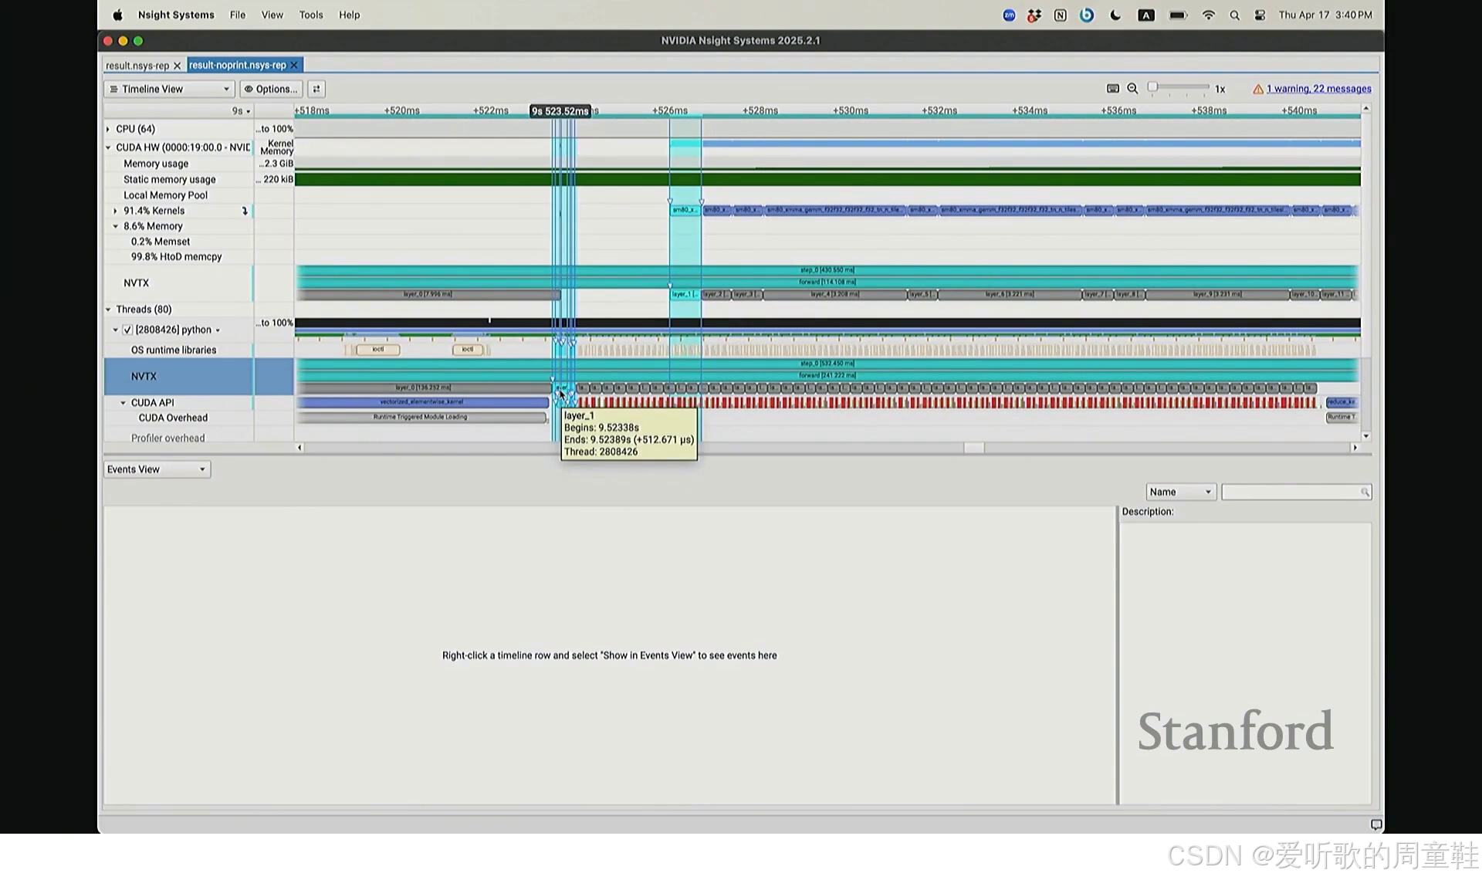This screenshot has width=1482, height=880.
Task: Expand the CPU (64) row
Action: tap(108, 129)
